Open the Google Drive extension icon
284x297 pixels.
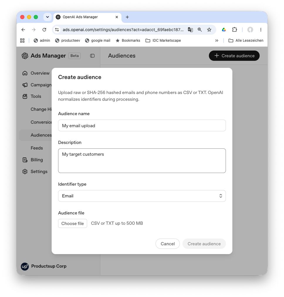[x=224, y=30]
